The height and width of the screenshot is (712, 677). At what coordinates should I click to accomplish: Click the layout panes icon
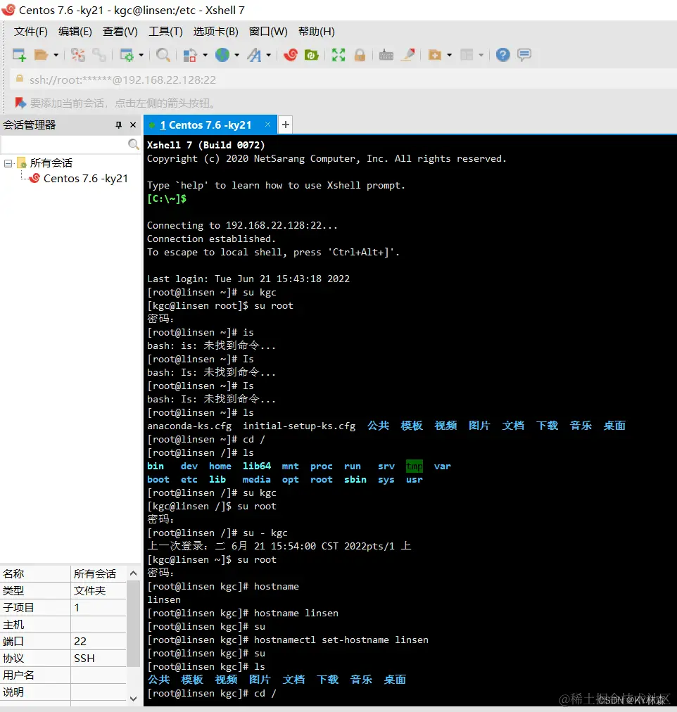pyautogui.click(x=467, y=55)
